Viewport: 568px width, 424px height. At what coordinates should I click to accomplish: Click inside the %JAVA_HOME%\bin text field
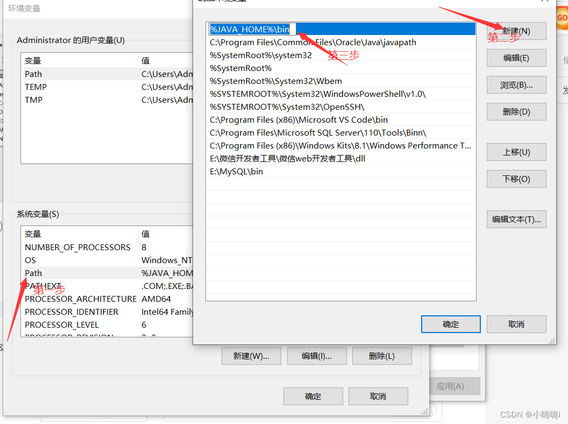(x=250, y=29)
